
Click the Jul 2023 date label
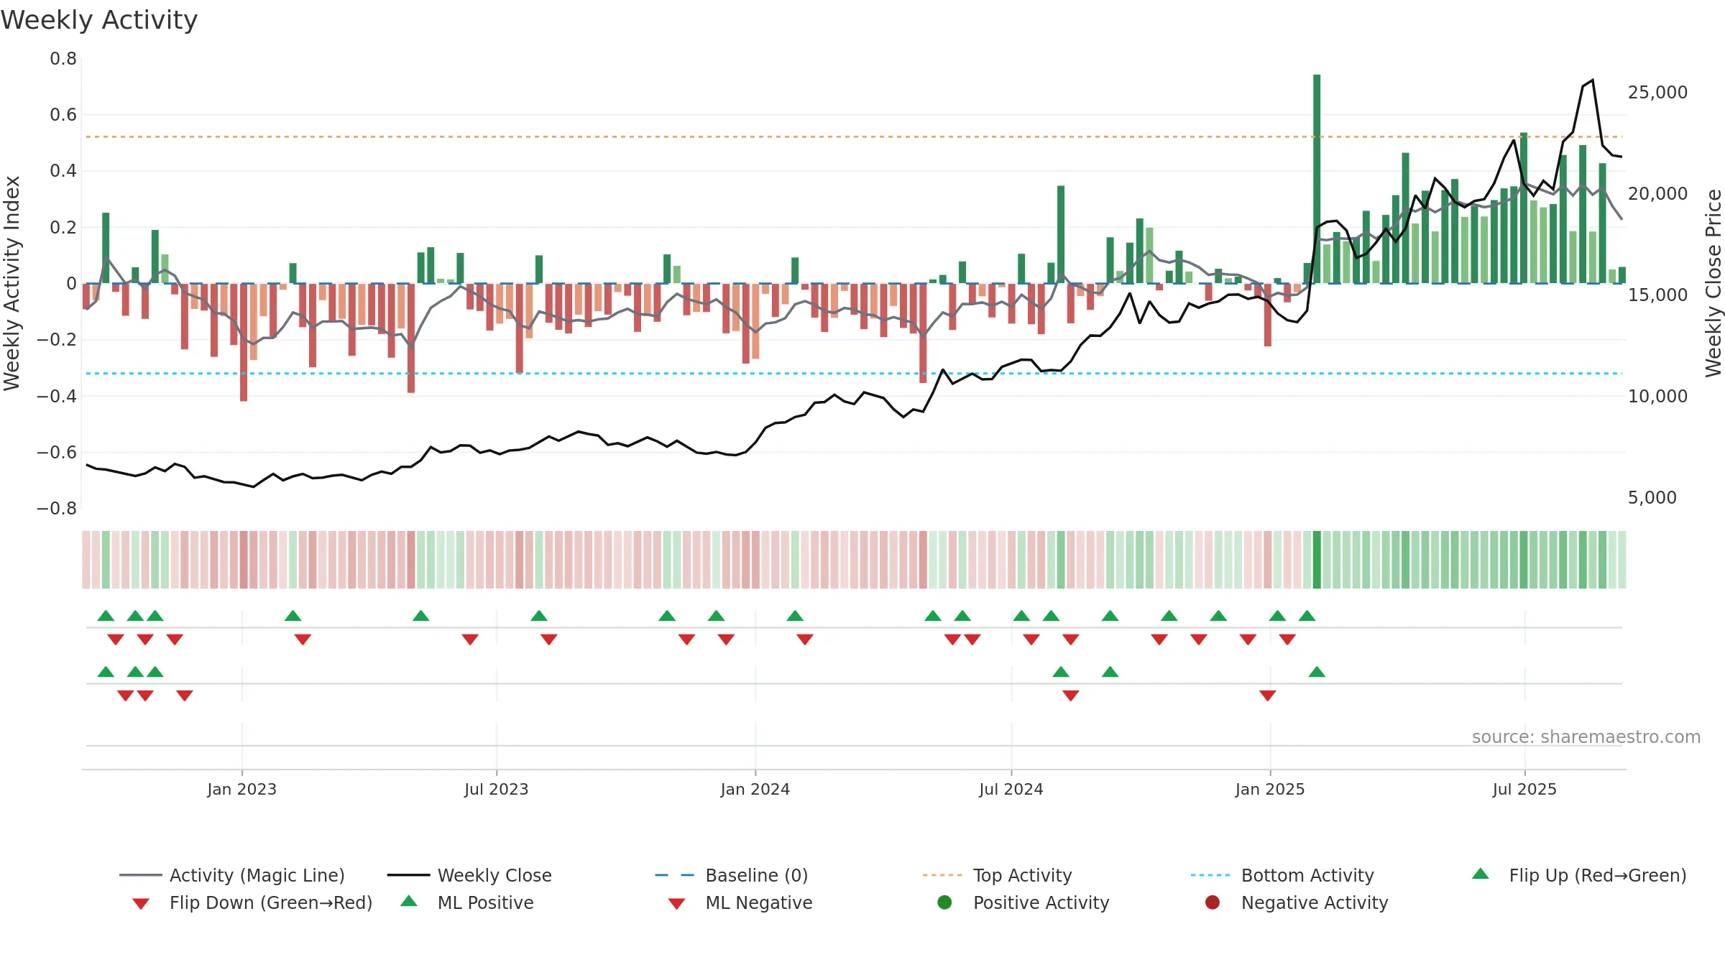(496, 789)
